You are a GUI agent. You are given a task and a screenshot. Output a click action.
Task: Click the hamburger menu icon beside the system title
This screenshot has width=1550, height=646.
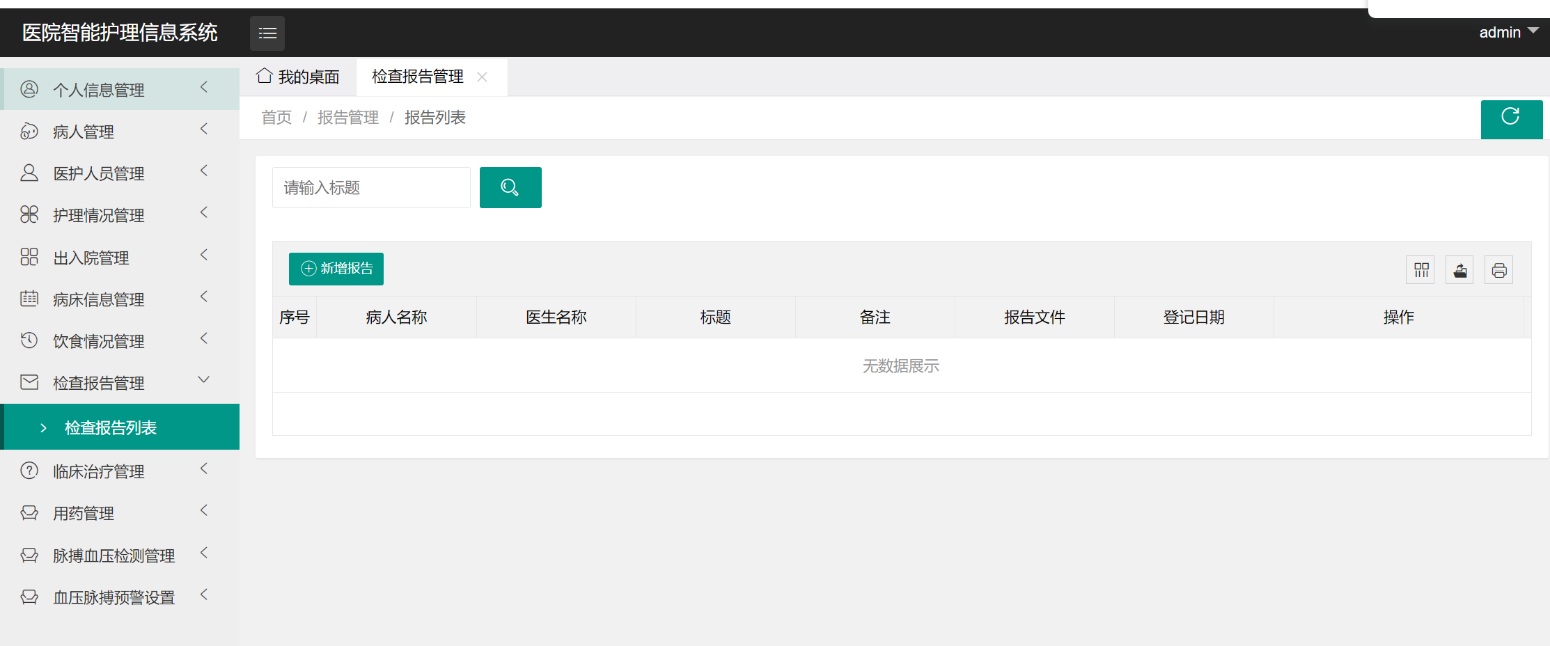[x=267, y=33]
